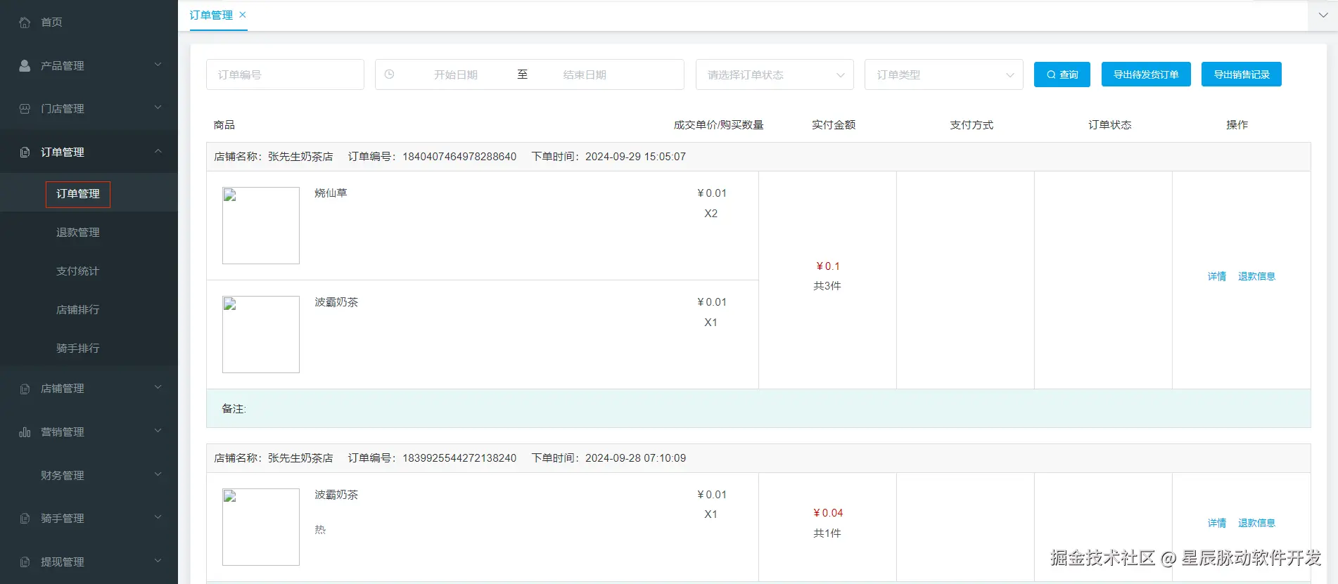Screen dimensions: 1338x584
Task: Select 支付统计 in the sidebar submenu
Action: coord(78,271)
